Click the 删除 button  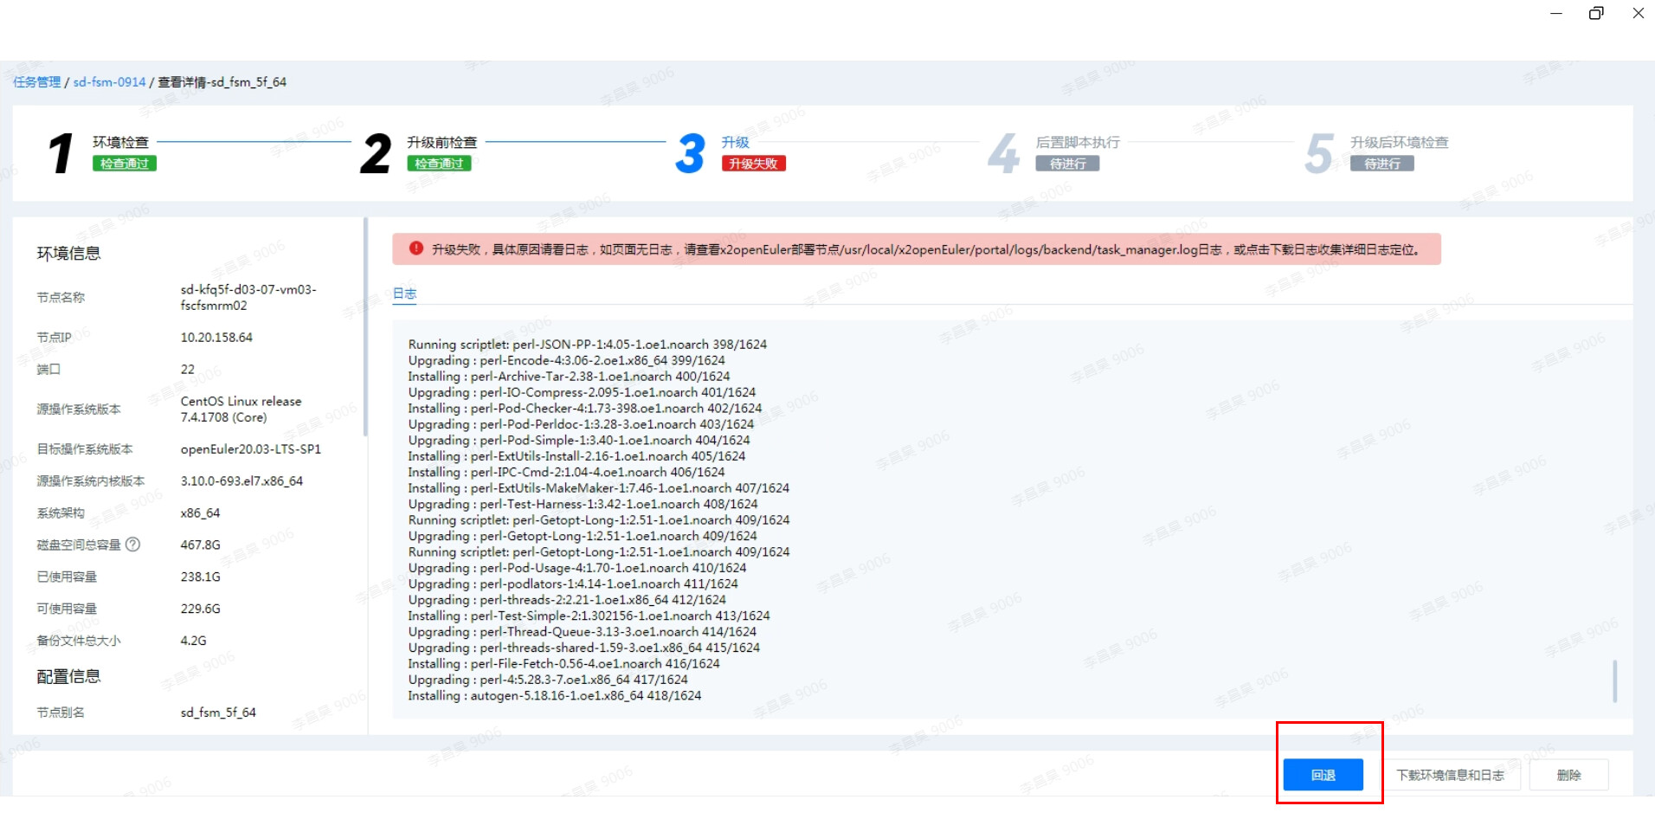click(x=1568, y=775)
